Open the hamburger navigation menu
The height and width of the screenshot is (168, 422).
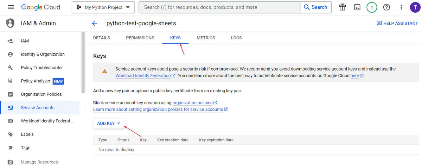click(11, 7)
